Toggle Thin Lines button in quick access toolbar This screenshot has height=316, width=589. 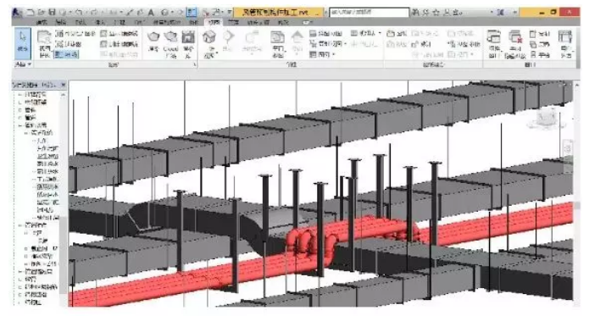[x=192, y=13]
